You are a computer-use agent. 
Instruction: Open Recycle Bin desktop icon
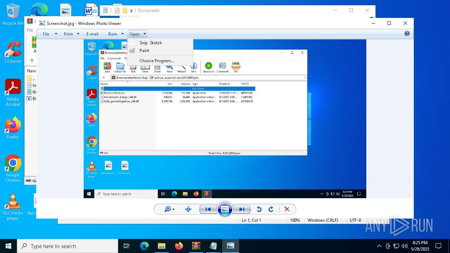pos(13,15)
